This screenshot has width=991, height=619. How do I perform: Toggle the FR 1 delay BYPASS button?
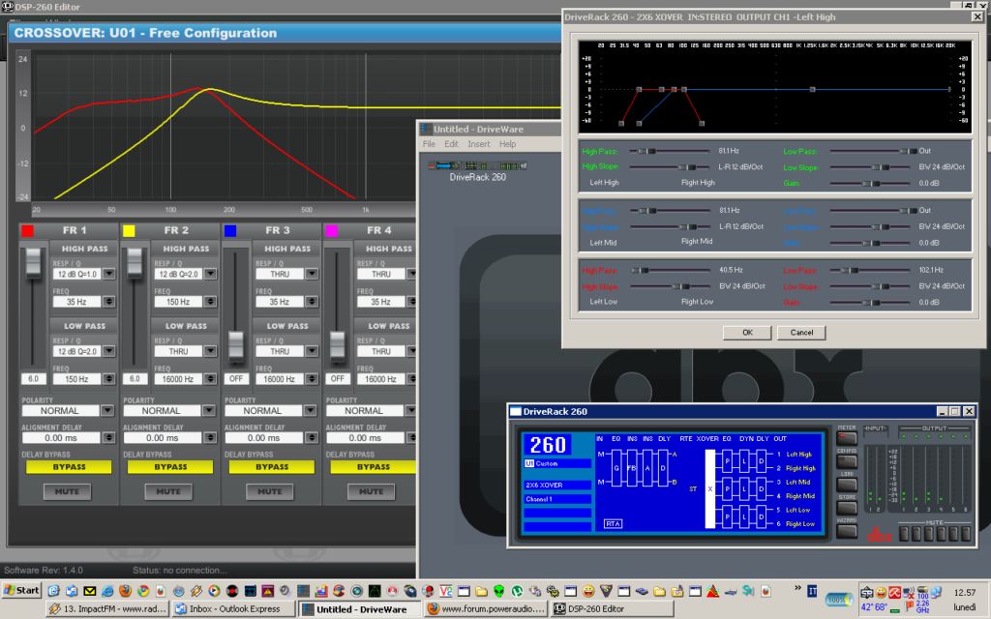click(69, 467)
